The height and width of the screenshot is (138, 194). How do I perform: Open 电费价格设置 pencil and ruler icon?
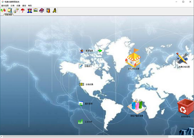point(183,59)
